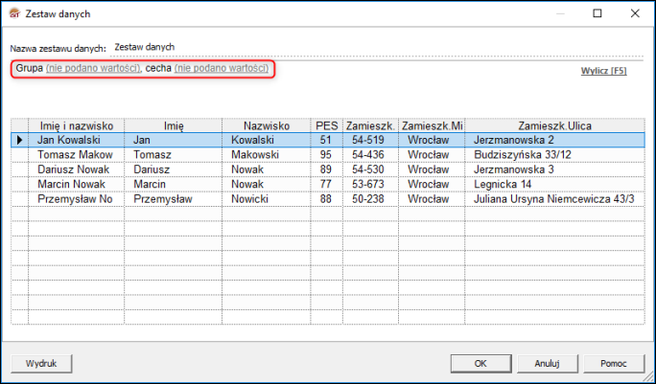Click the PES column header
Screen dimensions: 656x384
[x=326, y=125]
